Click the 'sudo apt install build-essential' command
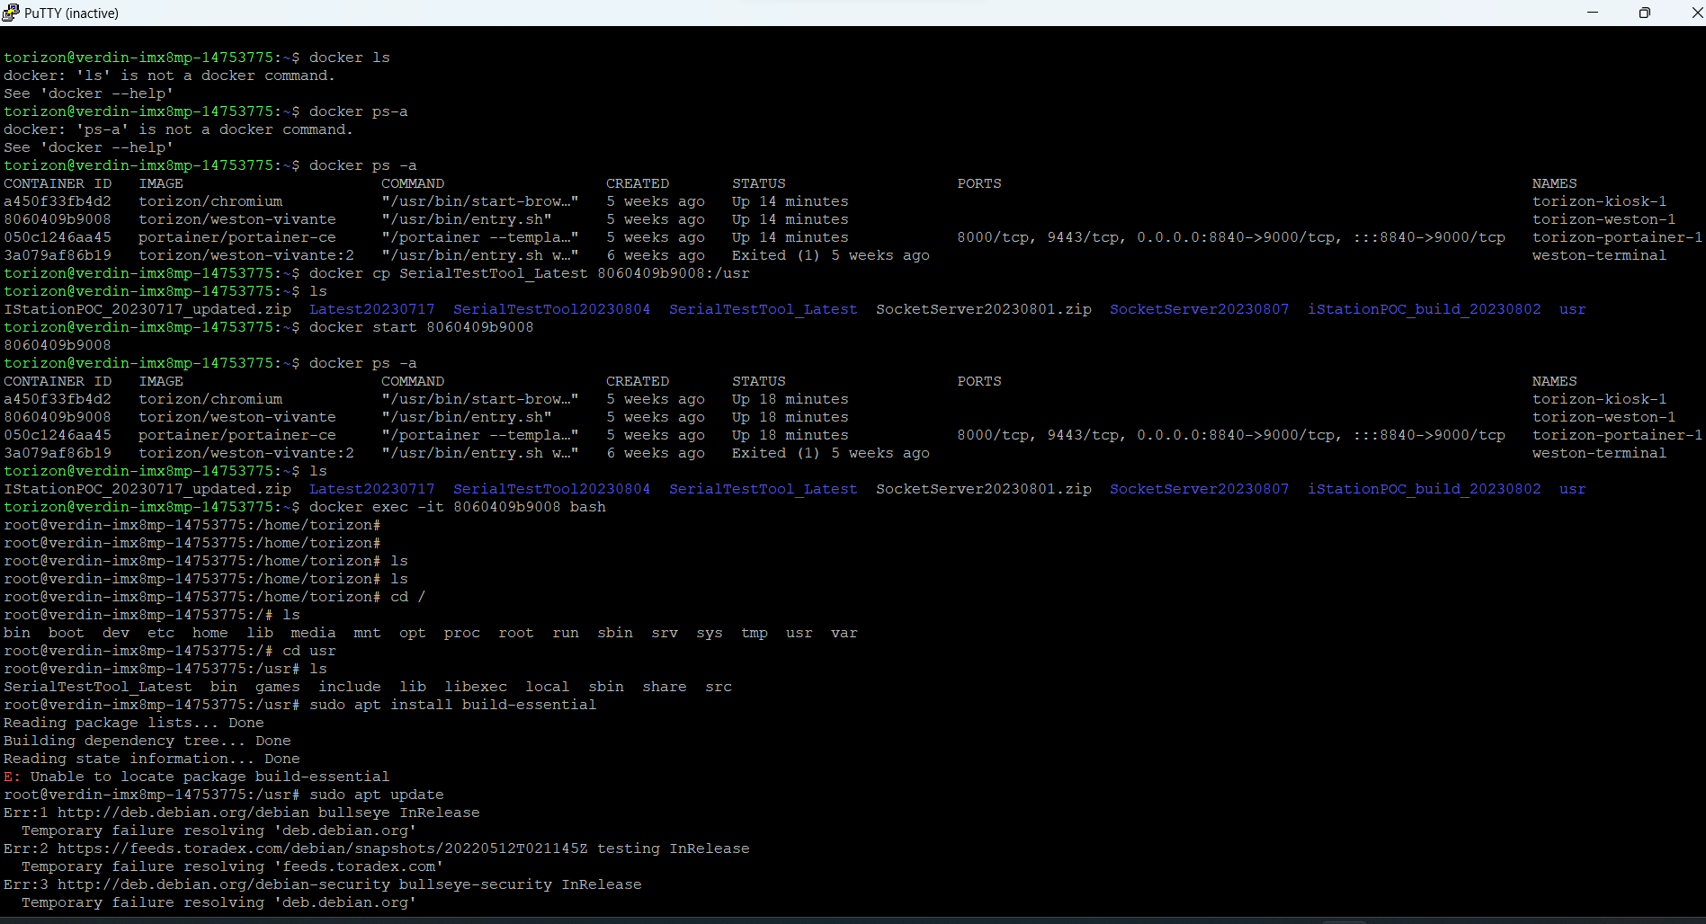Screen dimensions: 1706x924 (x=453, y=705)
